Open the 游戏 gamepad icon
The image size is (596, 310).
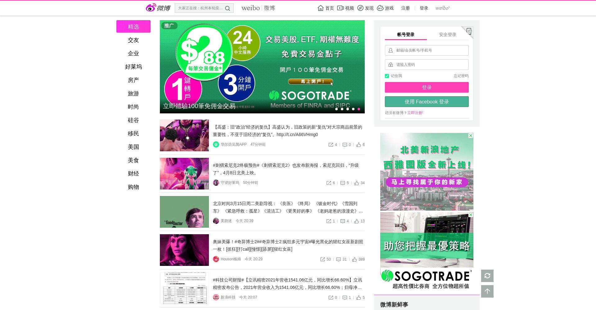[380, 8]
